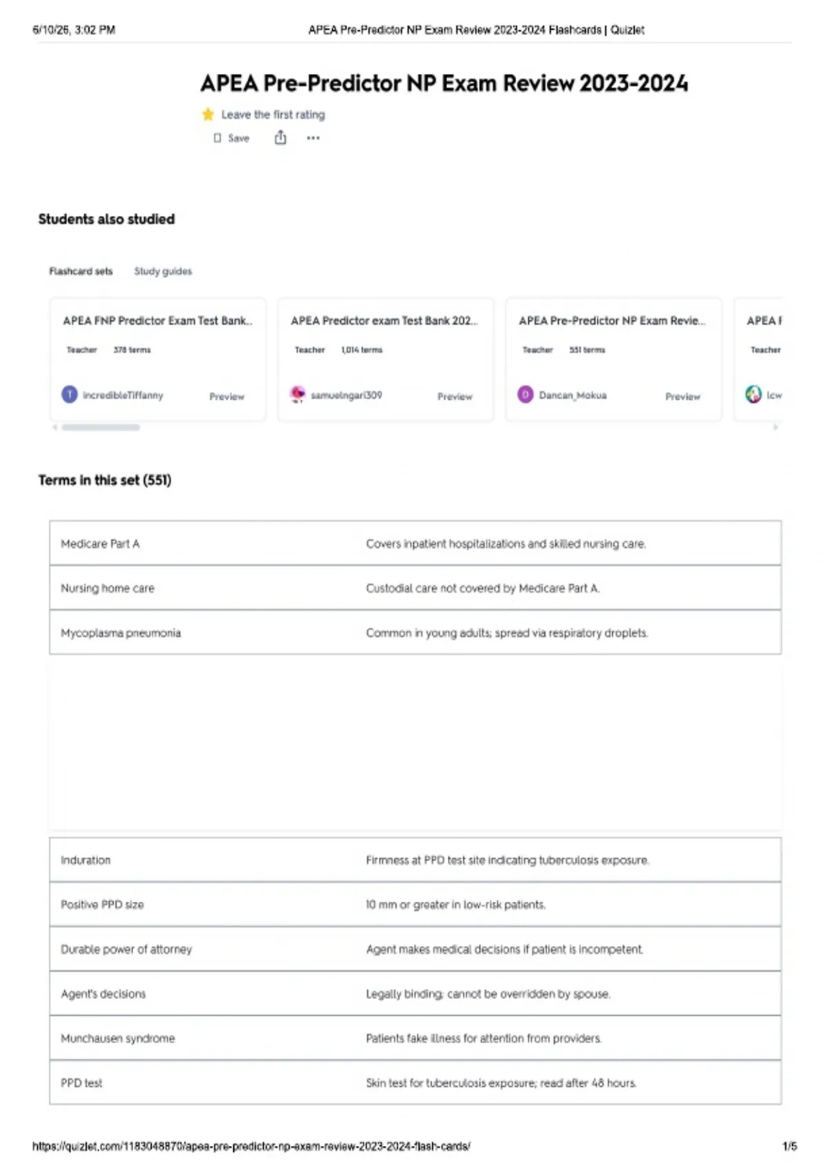
Task: Click samuelngari309's avatar icon
Action: [297, 395]
